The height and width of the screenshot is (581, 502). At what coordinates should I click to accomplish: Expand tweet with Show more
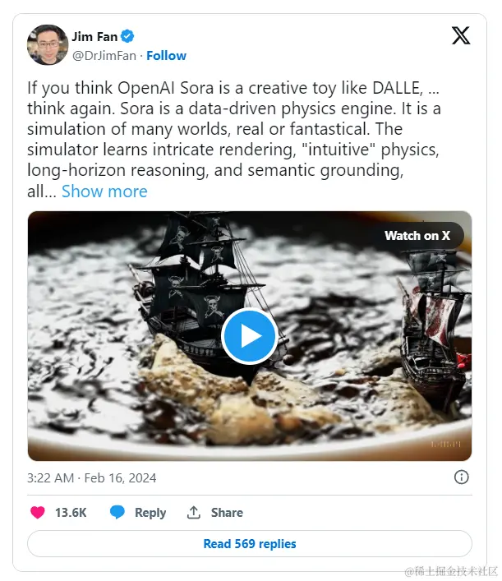point(104,191)
